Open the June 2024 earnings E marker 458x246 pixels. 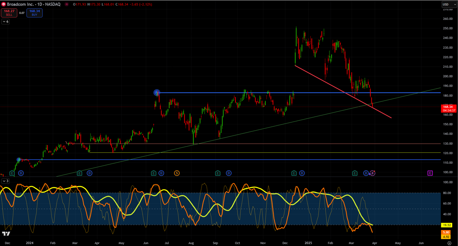tap(153, 173)
